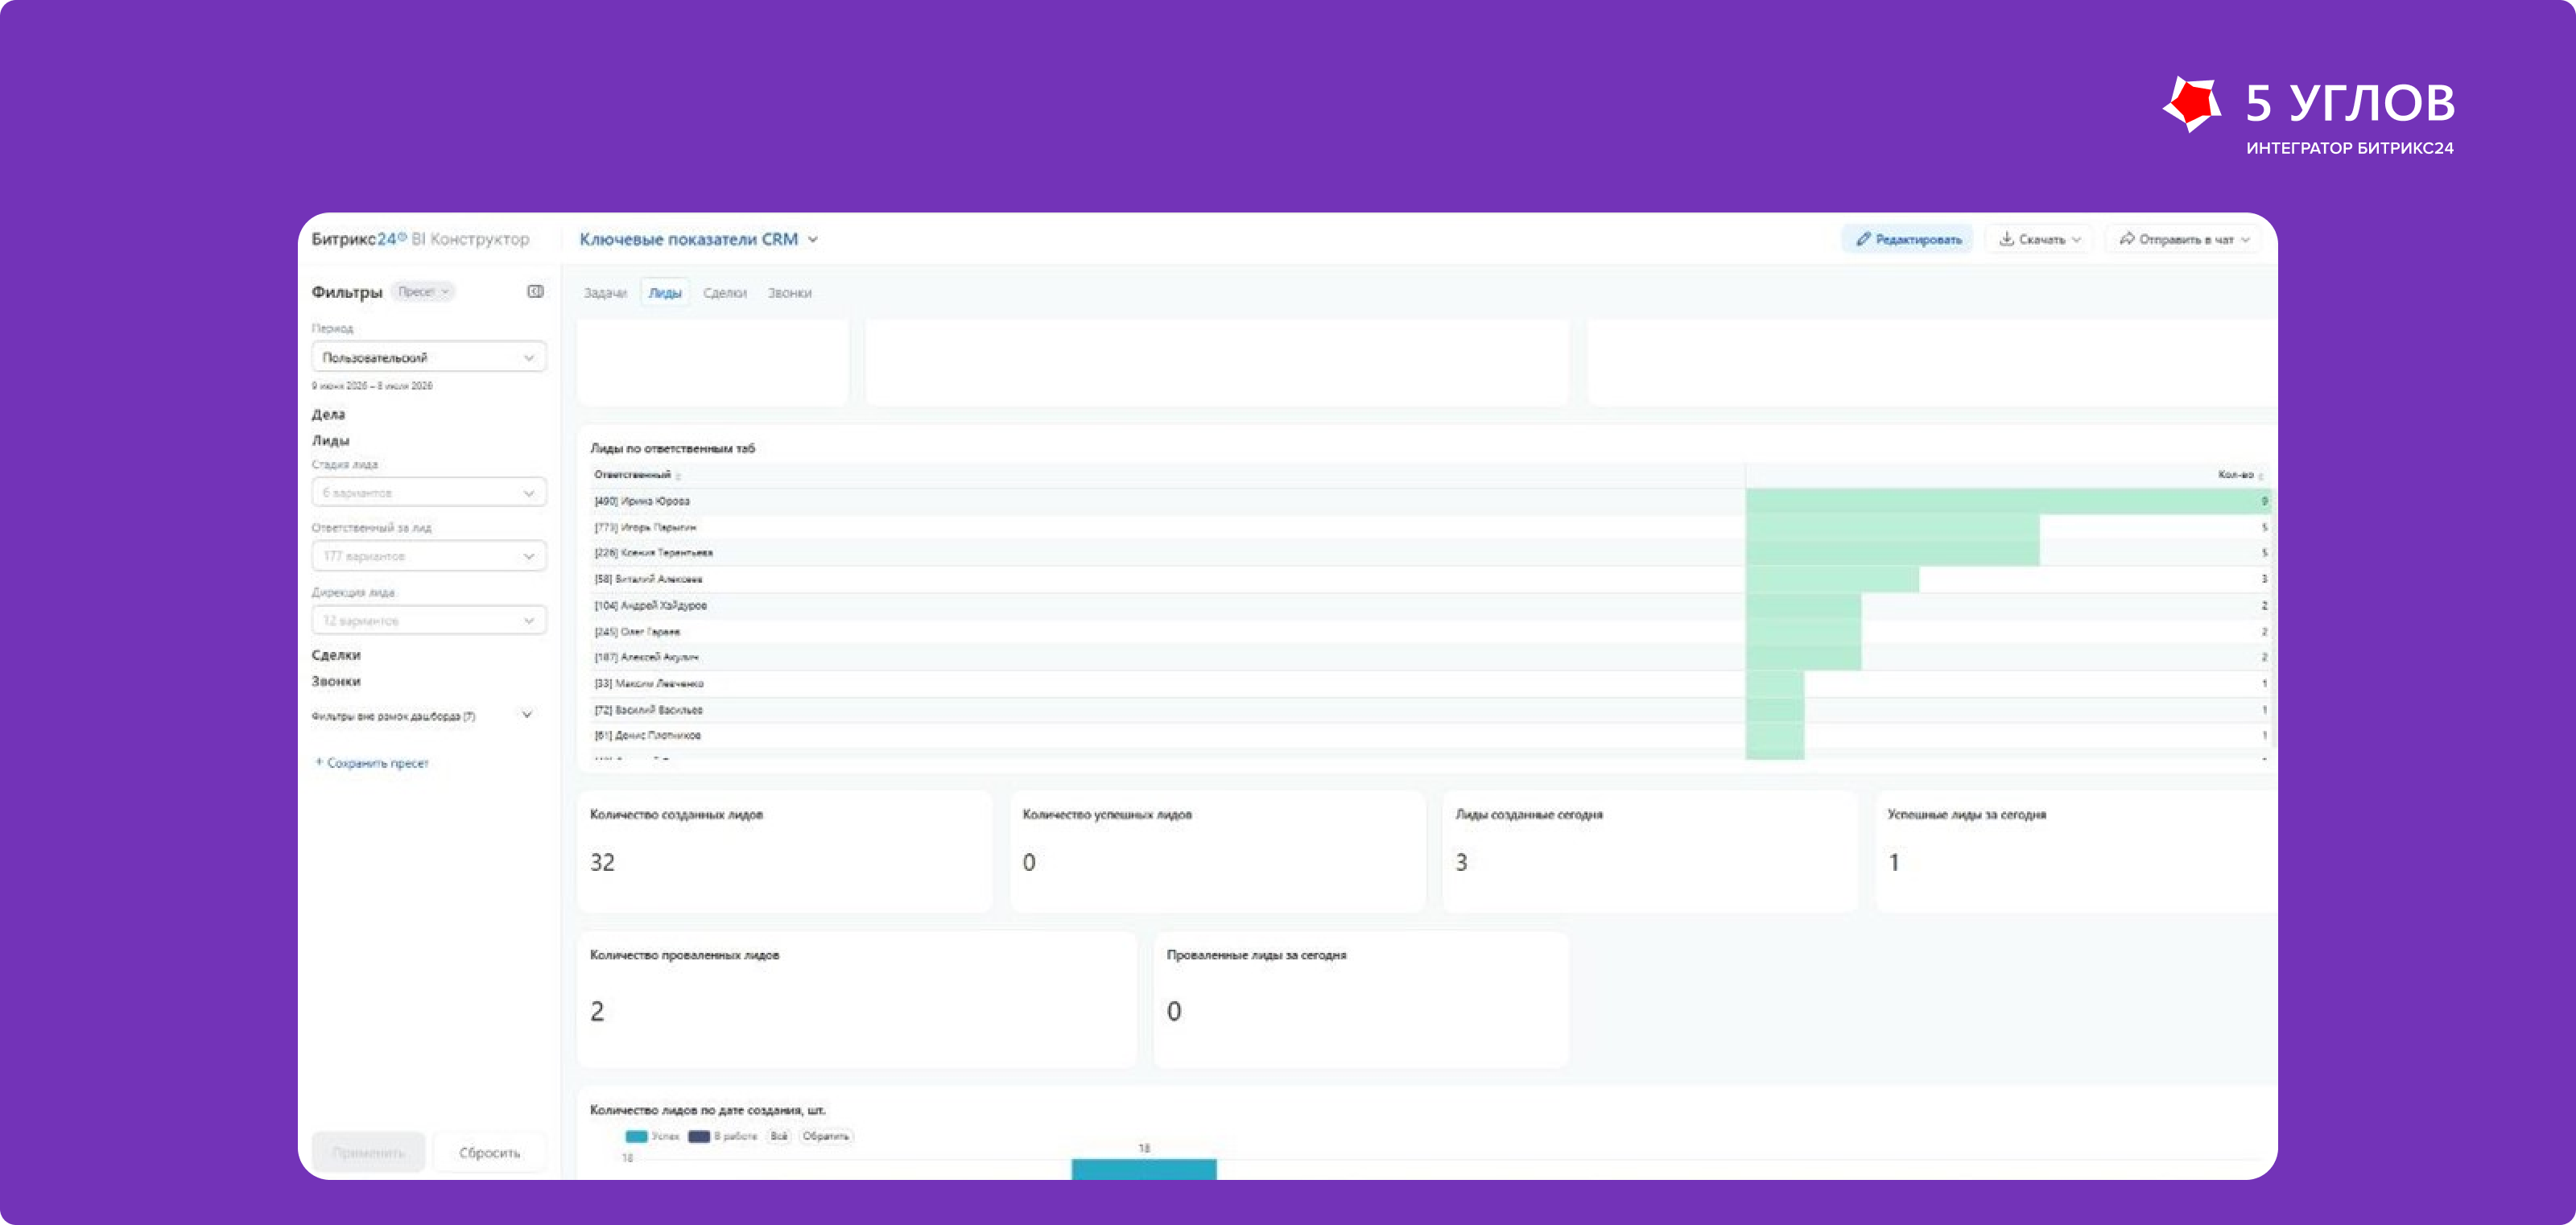Select the row [104] Андрей Хайдуров
The height and width of the screenshot is (1225, 2576).
tap(1430, 605)
